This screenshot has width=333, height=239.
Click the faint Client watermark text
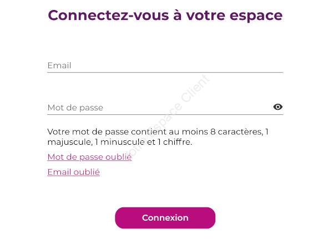click(x=195, y=88)
